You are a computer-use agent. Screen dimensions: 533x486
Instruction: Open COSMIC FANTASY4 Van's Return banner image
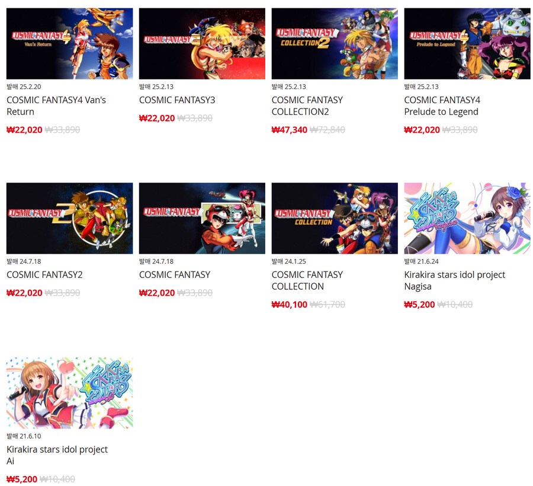69,44
